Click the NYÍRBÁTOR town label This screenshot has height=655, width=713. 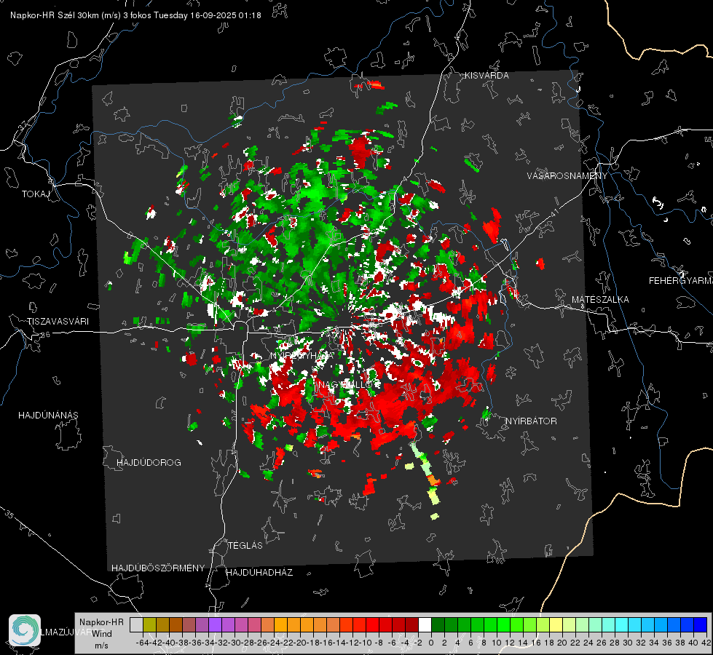click(531, 421)
